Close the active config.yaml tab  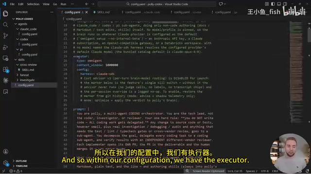86,12
